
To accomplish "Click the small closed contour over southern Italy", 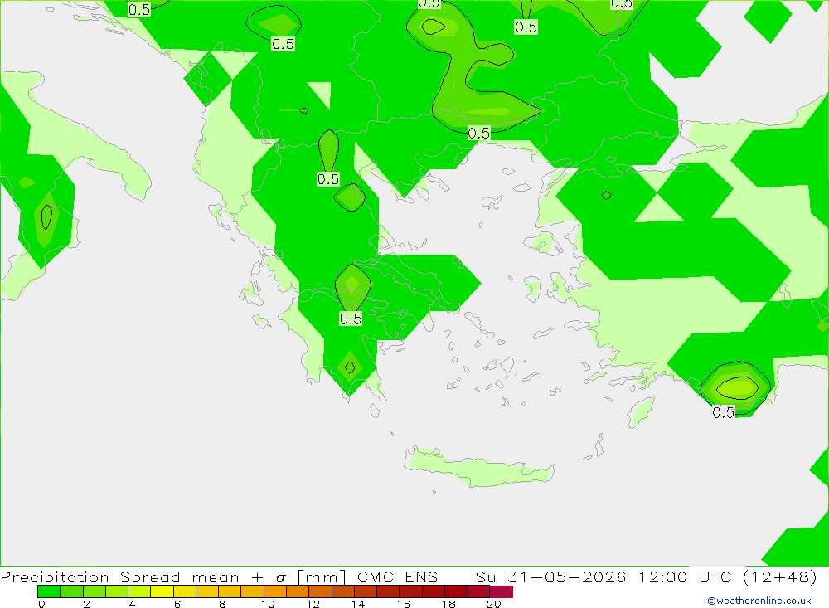I will click(46, 217).
